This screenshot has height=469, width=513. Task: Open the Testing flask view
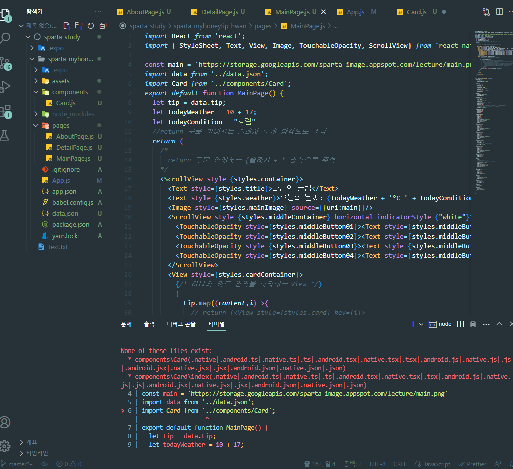(x=5, y=135)
